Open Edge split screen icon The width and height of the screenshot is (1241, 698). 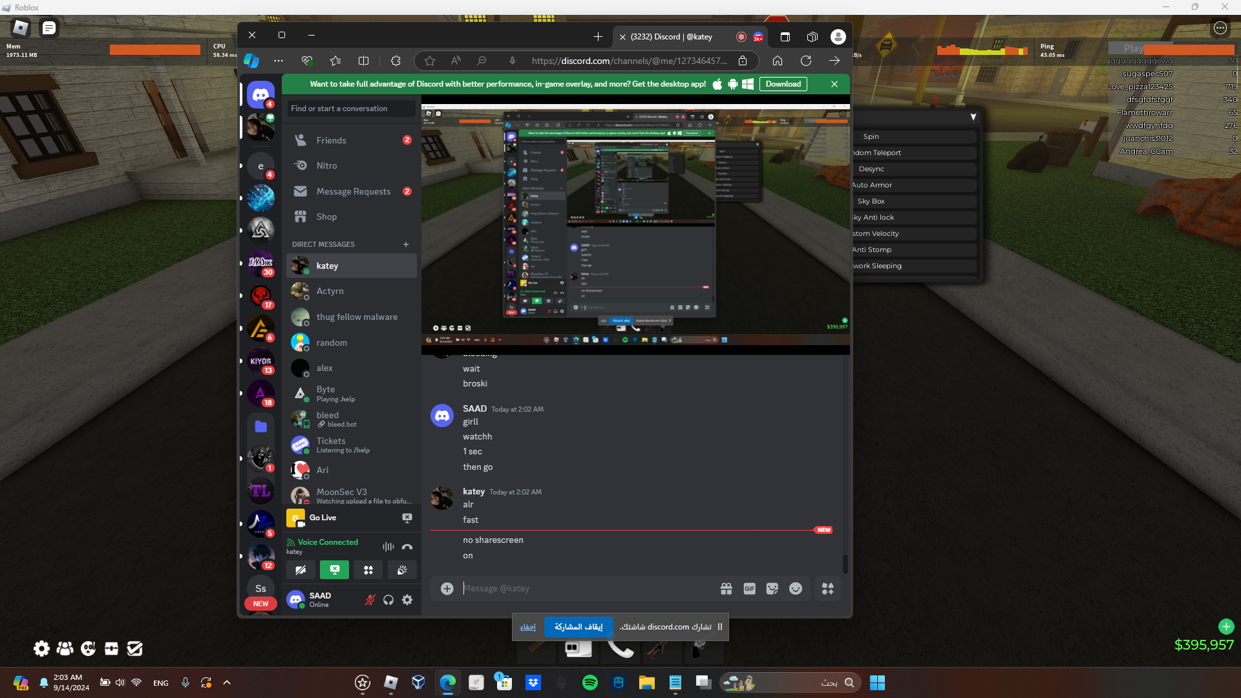364,61
